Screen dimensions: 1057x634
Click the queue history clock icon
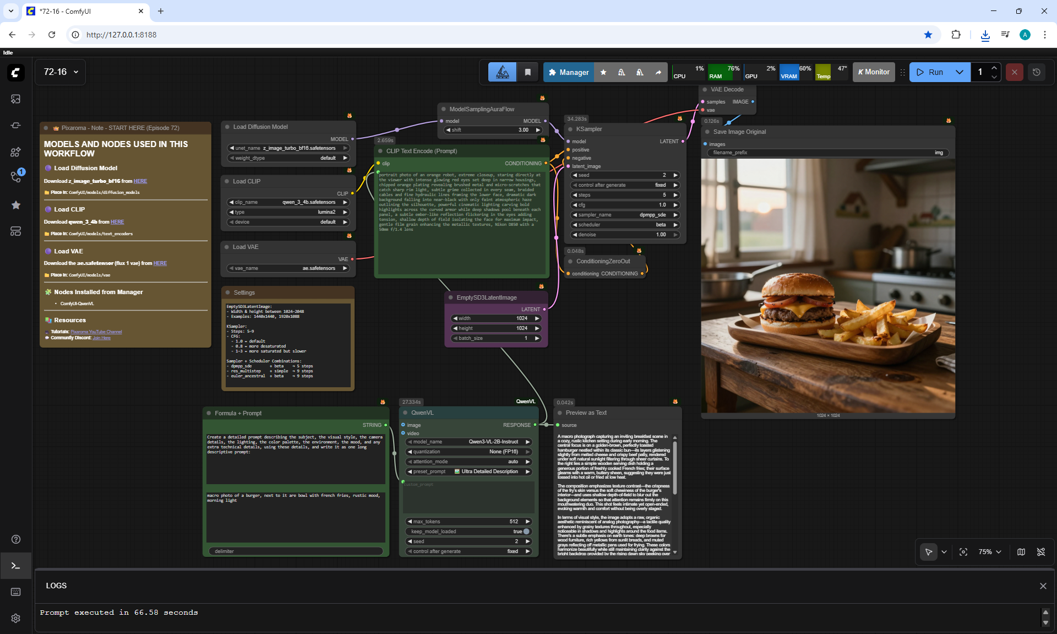tap(1036, 72)
